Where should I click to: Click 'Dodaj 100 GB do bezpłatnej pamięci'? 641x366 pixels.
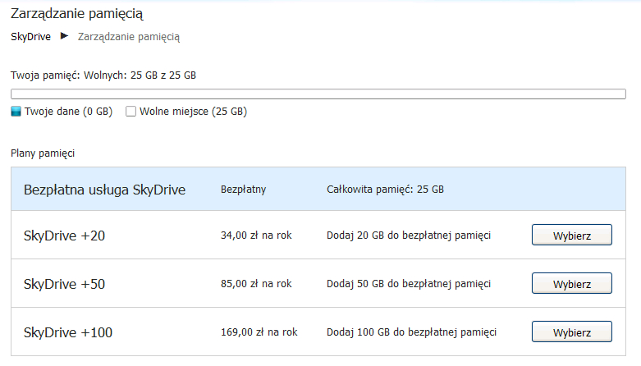point(411,332)
